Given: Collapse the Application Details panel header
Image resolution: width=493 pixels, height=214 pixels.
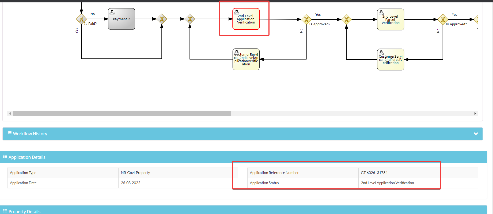Looking at the screenshot, I should click(x=244, y=157).
